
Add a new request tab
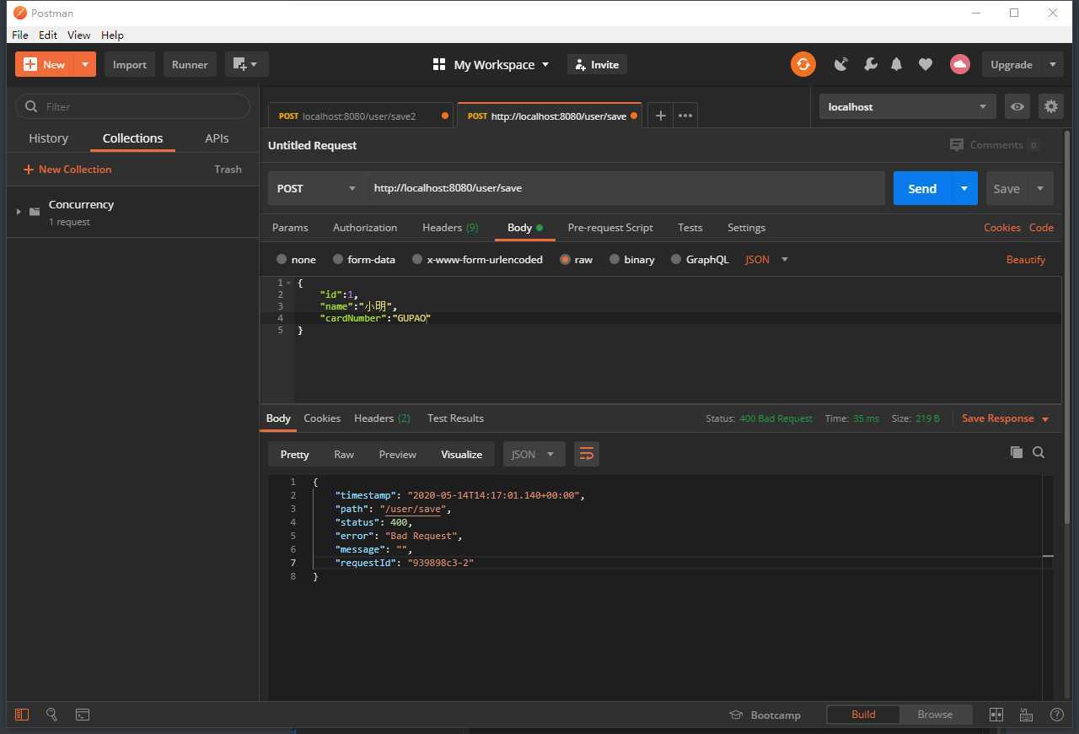[x=661, y=116]
